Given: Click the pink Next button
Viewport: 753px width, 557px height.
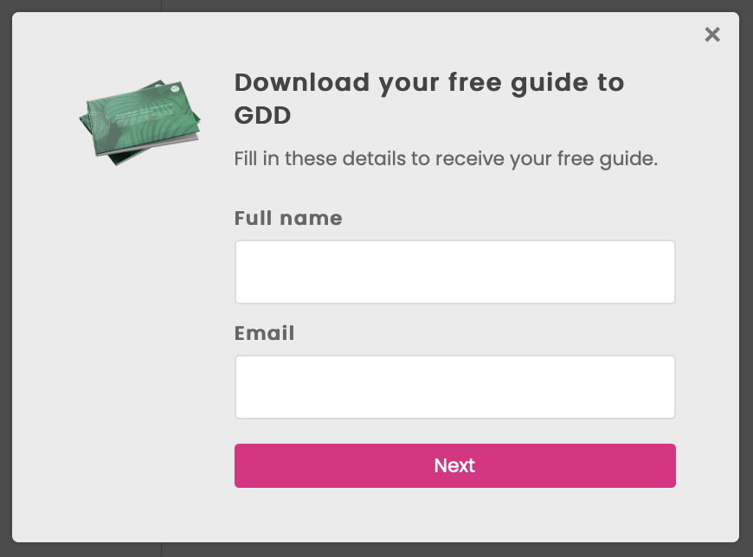Looking at the screenshot, I should point(454,466).
